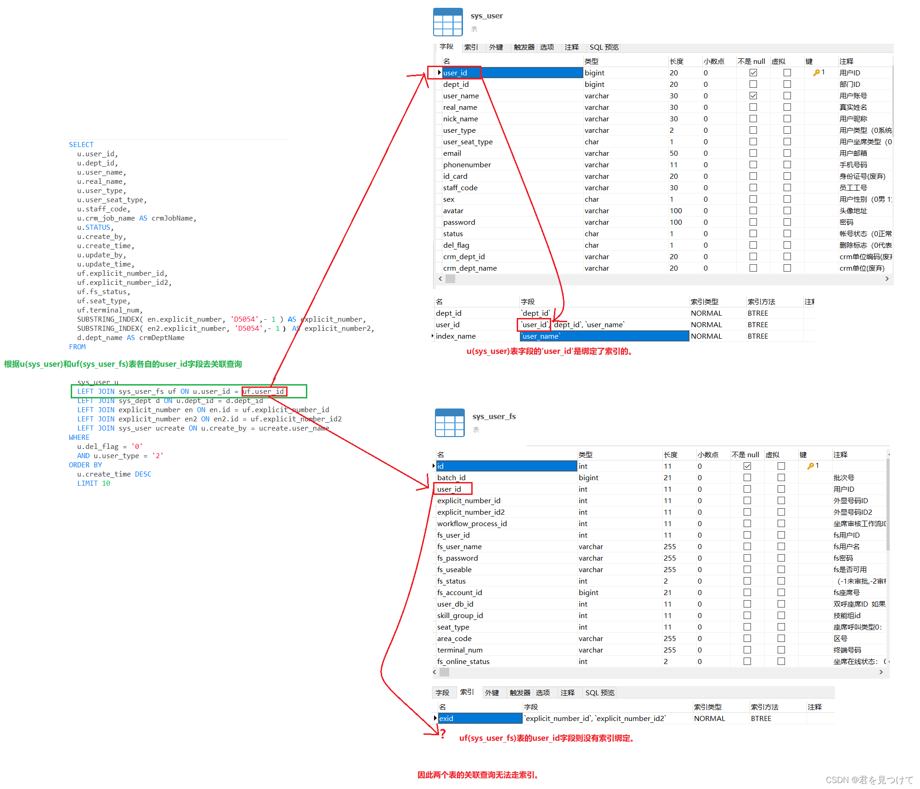Toggle 不是 null checkbox for user_name field
The image size is (920, 789).
point(753,96)
